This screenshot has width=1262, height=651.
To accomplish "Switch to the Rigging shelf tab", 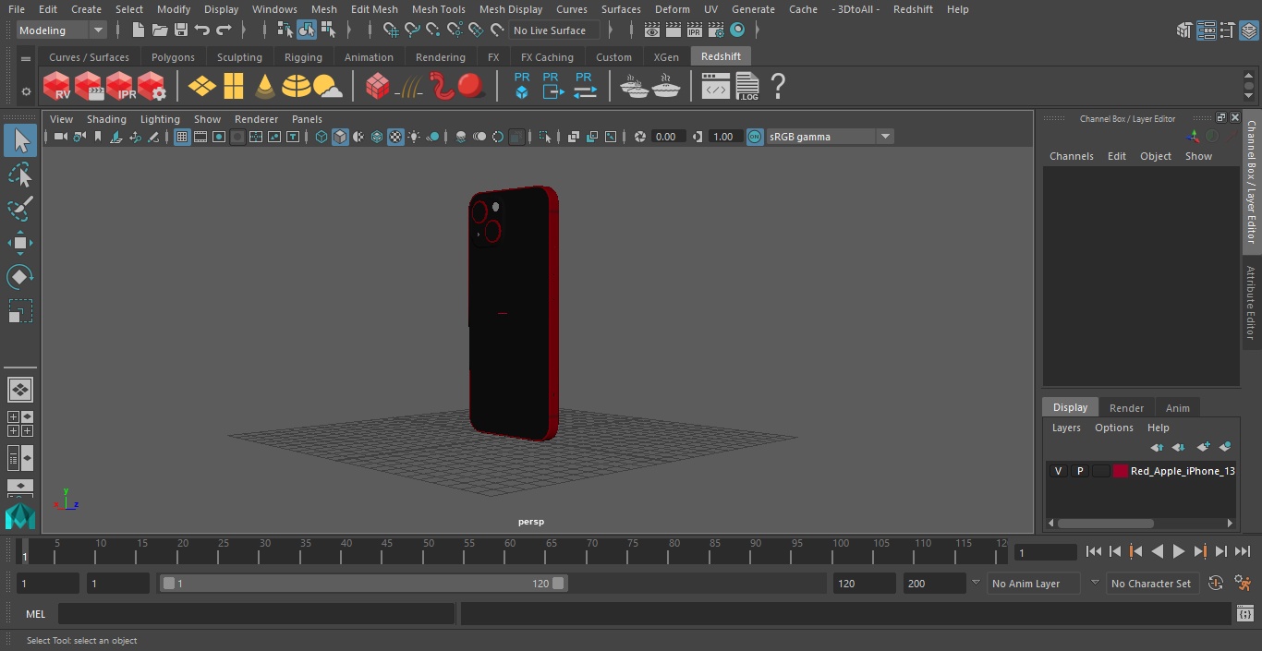I will (x=303, y=57).
